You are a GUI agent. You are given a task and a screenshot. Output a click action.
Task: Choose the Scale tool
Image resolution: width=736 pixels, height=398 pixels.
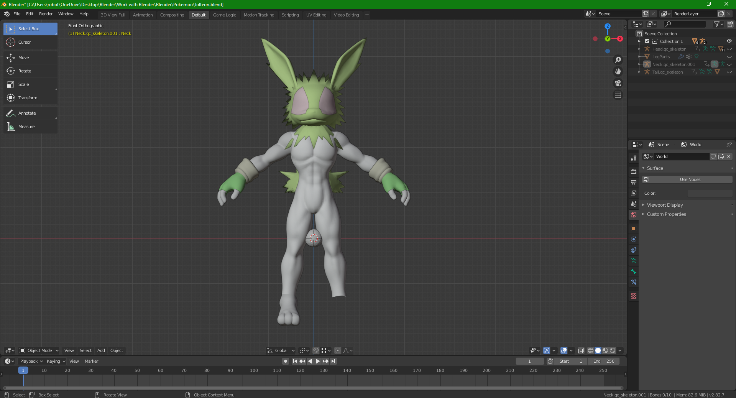(x=30, y=84)
